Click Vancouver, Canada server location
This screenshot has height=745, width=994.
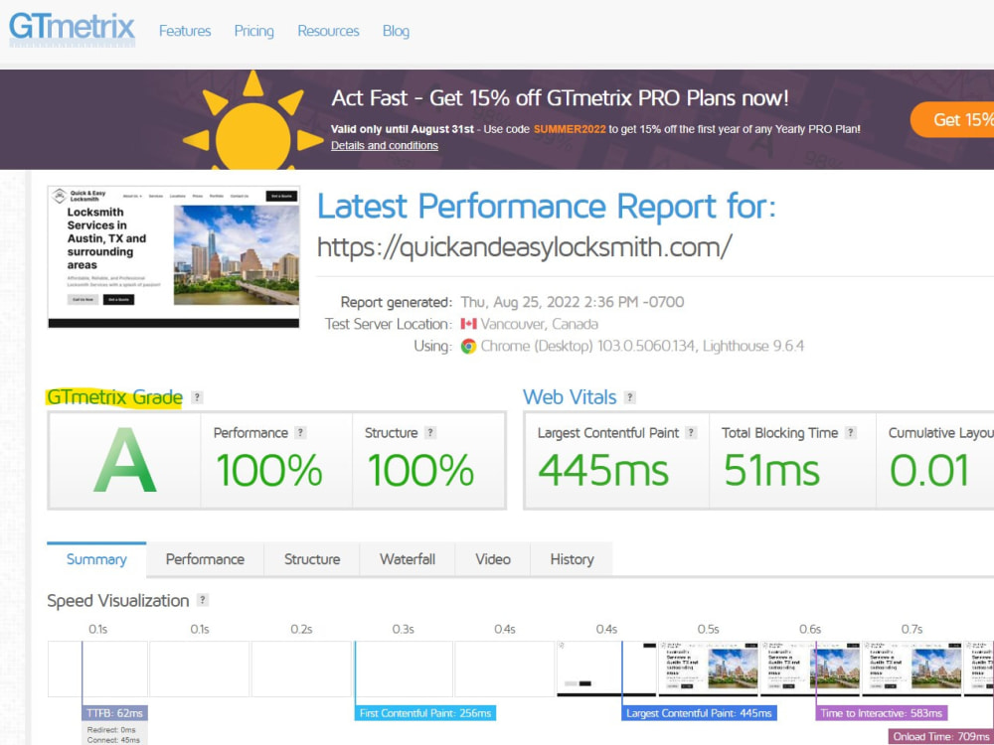pyautogui.click(x=539, y=324)
